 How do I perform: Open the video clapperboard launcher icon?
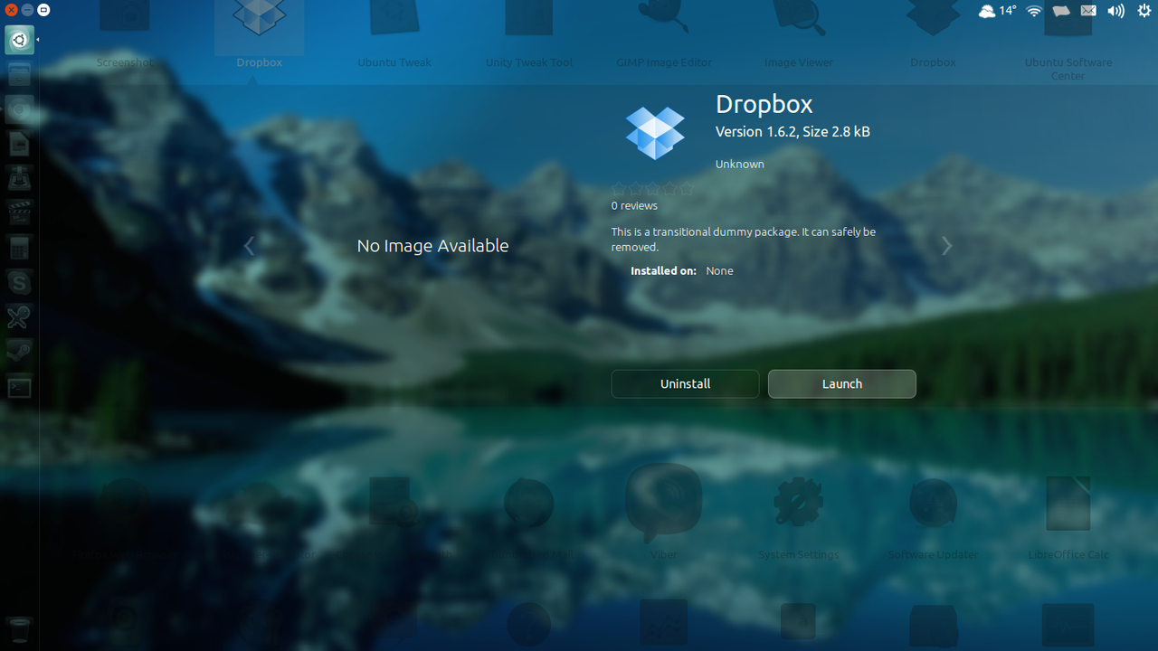pyautogui.click(x=20, y=213)
